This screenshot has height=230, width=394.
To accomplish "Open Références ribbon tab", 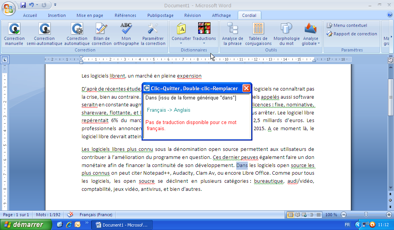I will (x=125, y=15).
